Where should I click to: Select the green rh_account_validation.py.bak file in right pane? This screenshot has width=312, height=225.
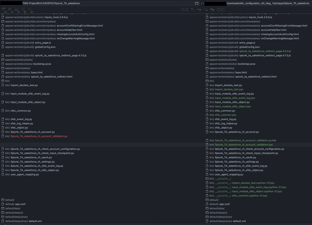tap(245, 140)
